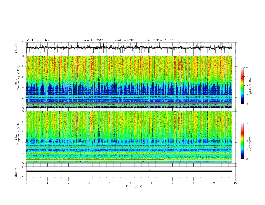The image size is (265, 205).
Task: Click the "start UT = 2 :10: 1" text
Action: [162, 40]
